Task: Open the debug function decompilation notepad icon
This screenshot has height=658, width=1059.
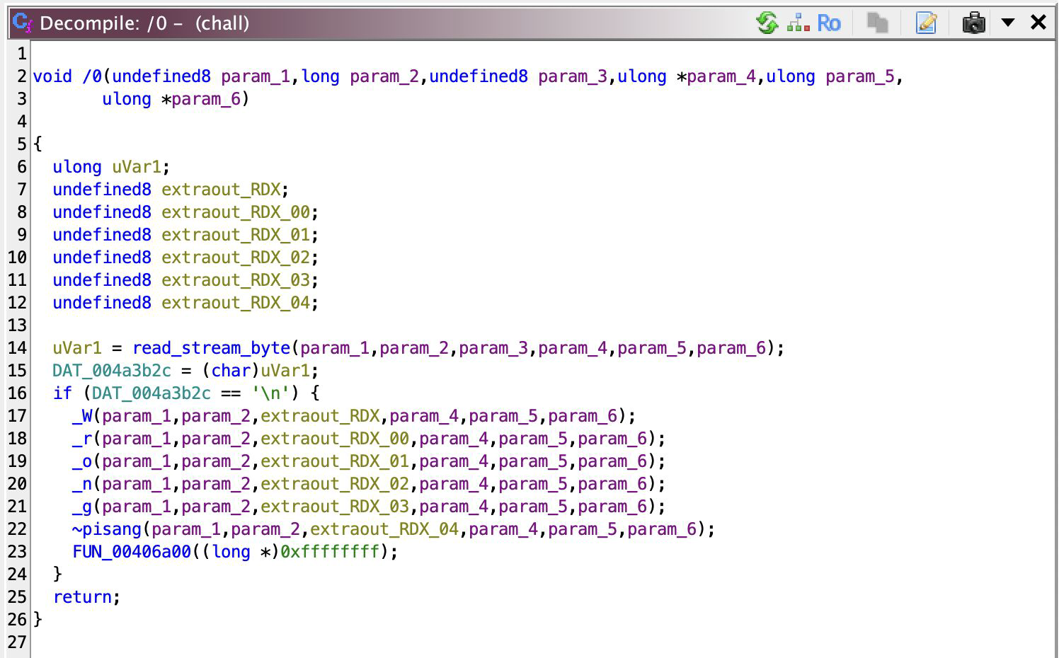Action: coord(926,23)
